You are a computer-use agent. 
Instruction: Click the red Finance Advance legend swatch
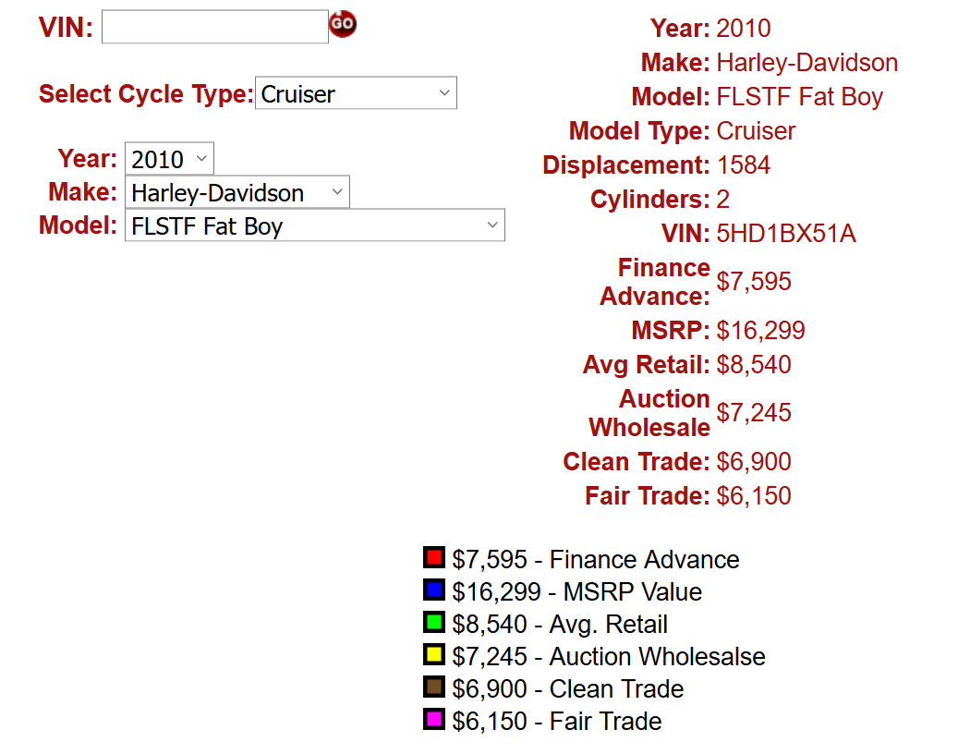(x=434, y=558)
